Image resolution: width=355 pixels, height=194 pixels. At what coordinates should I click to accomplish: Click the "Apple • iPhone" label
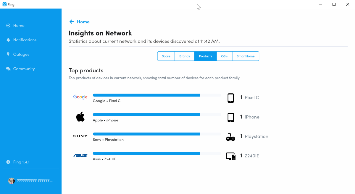click(x=105, y=120)
